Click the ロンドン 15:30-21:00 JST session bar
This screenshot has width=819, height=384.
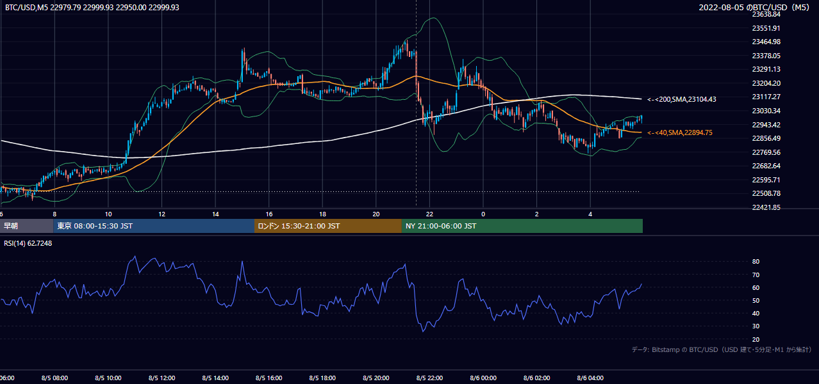tap(328, 226)
